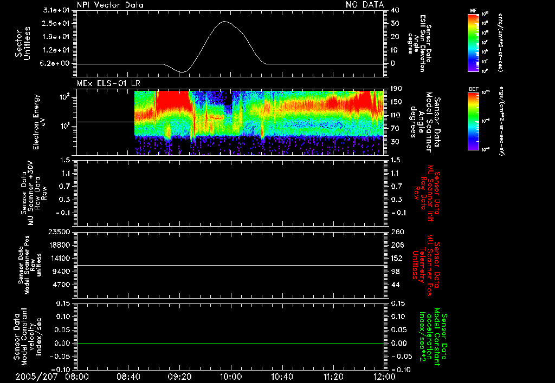
Task: Select the green 'Model Constant acceleration' axis title
Action: (433, 336)
